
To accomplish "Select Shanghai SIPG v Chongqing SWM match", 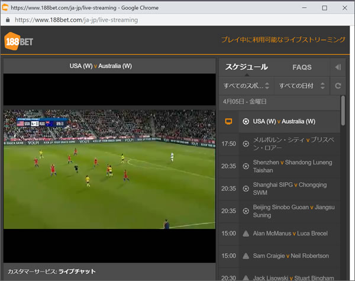I will pos(290,189).
